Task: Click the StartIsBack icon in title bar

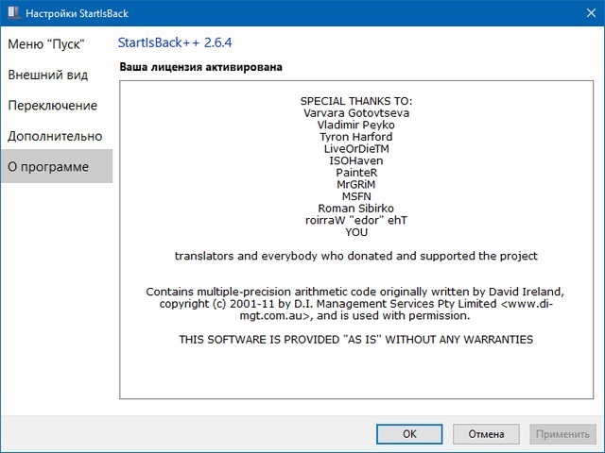Action: [14, 12]
